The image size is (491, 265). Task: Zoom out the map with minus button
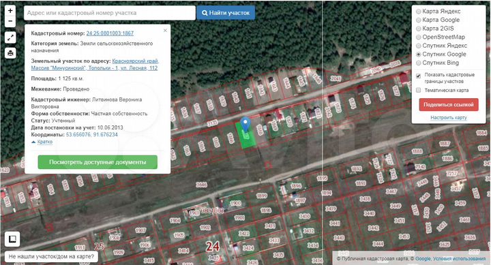(x=10, y=21)
